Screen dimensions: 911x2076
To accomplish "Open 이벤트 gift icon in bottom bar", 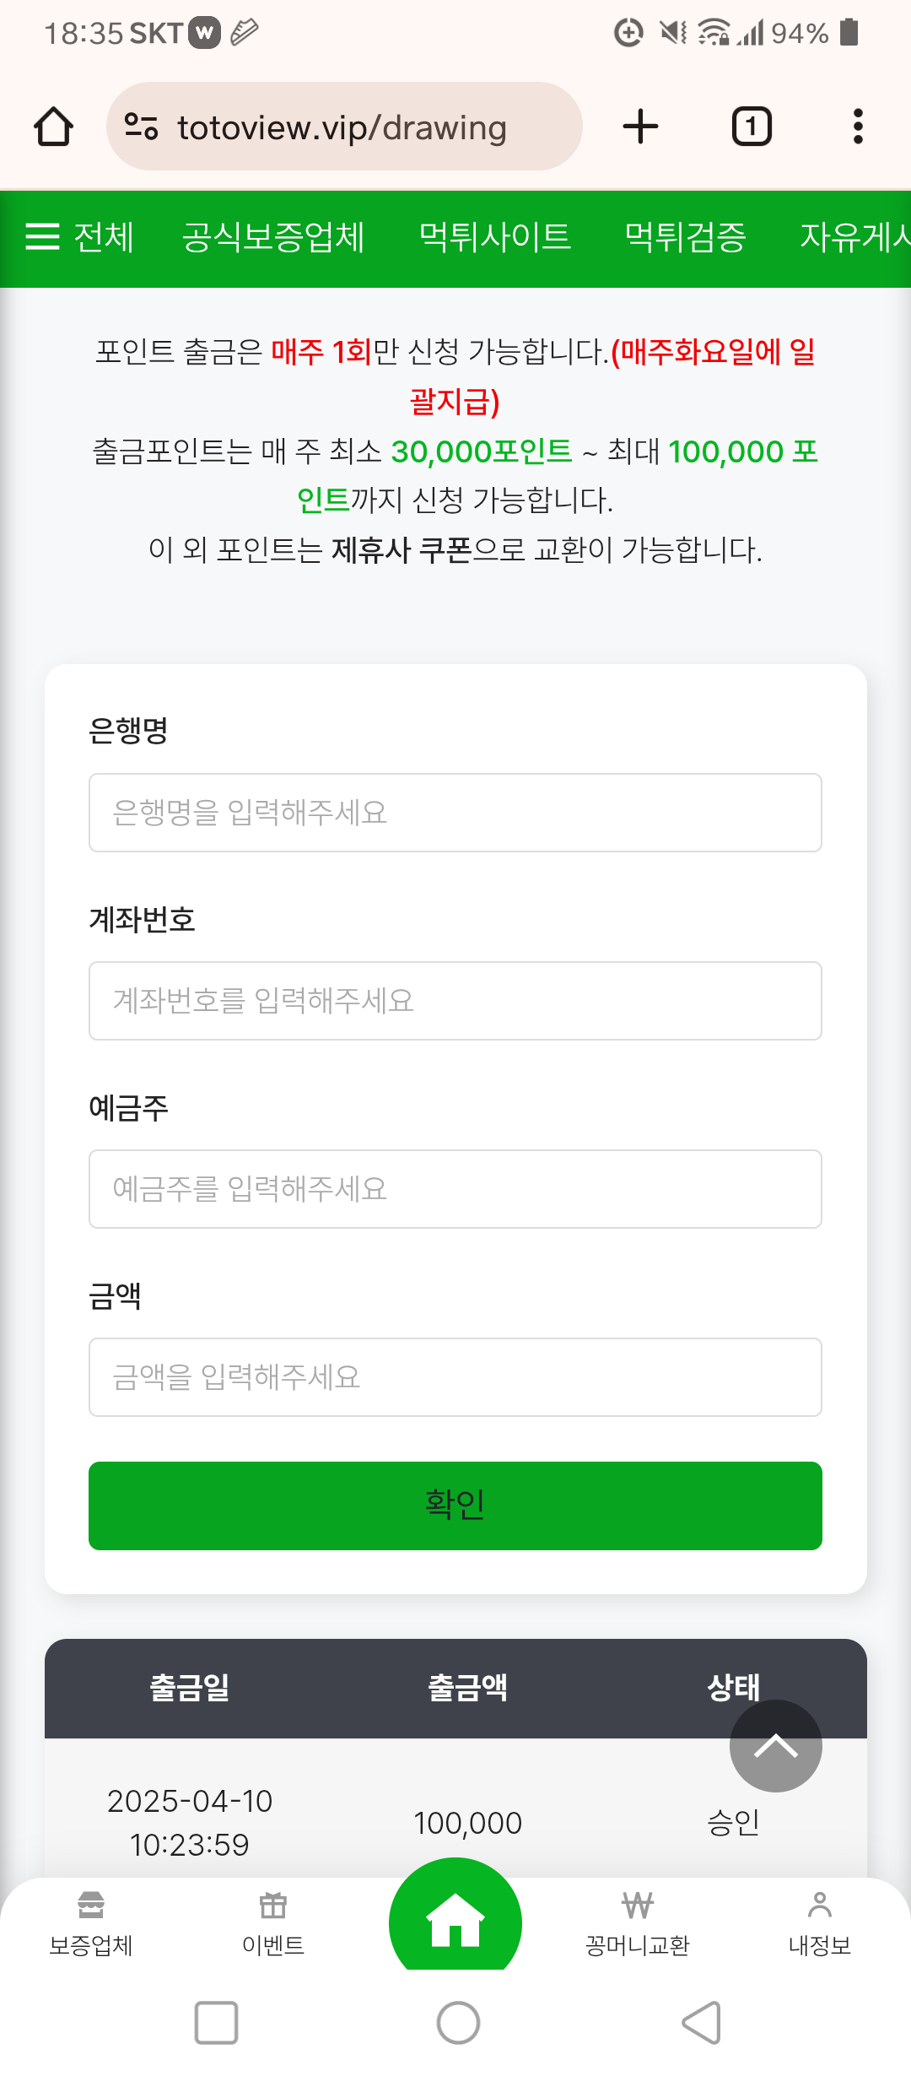I will pyautogui.click(x=273, y=1924).
